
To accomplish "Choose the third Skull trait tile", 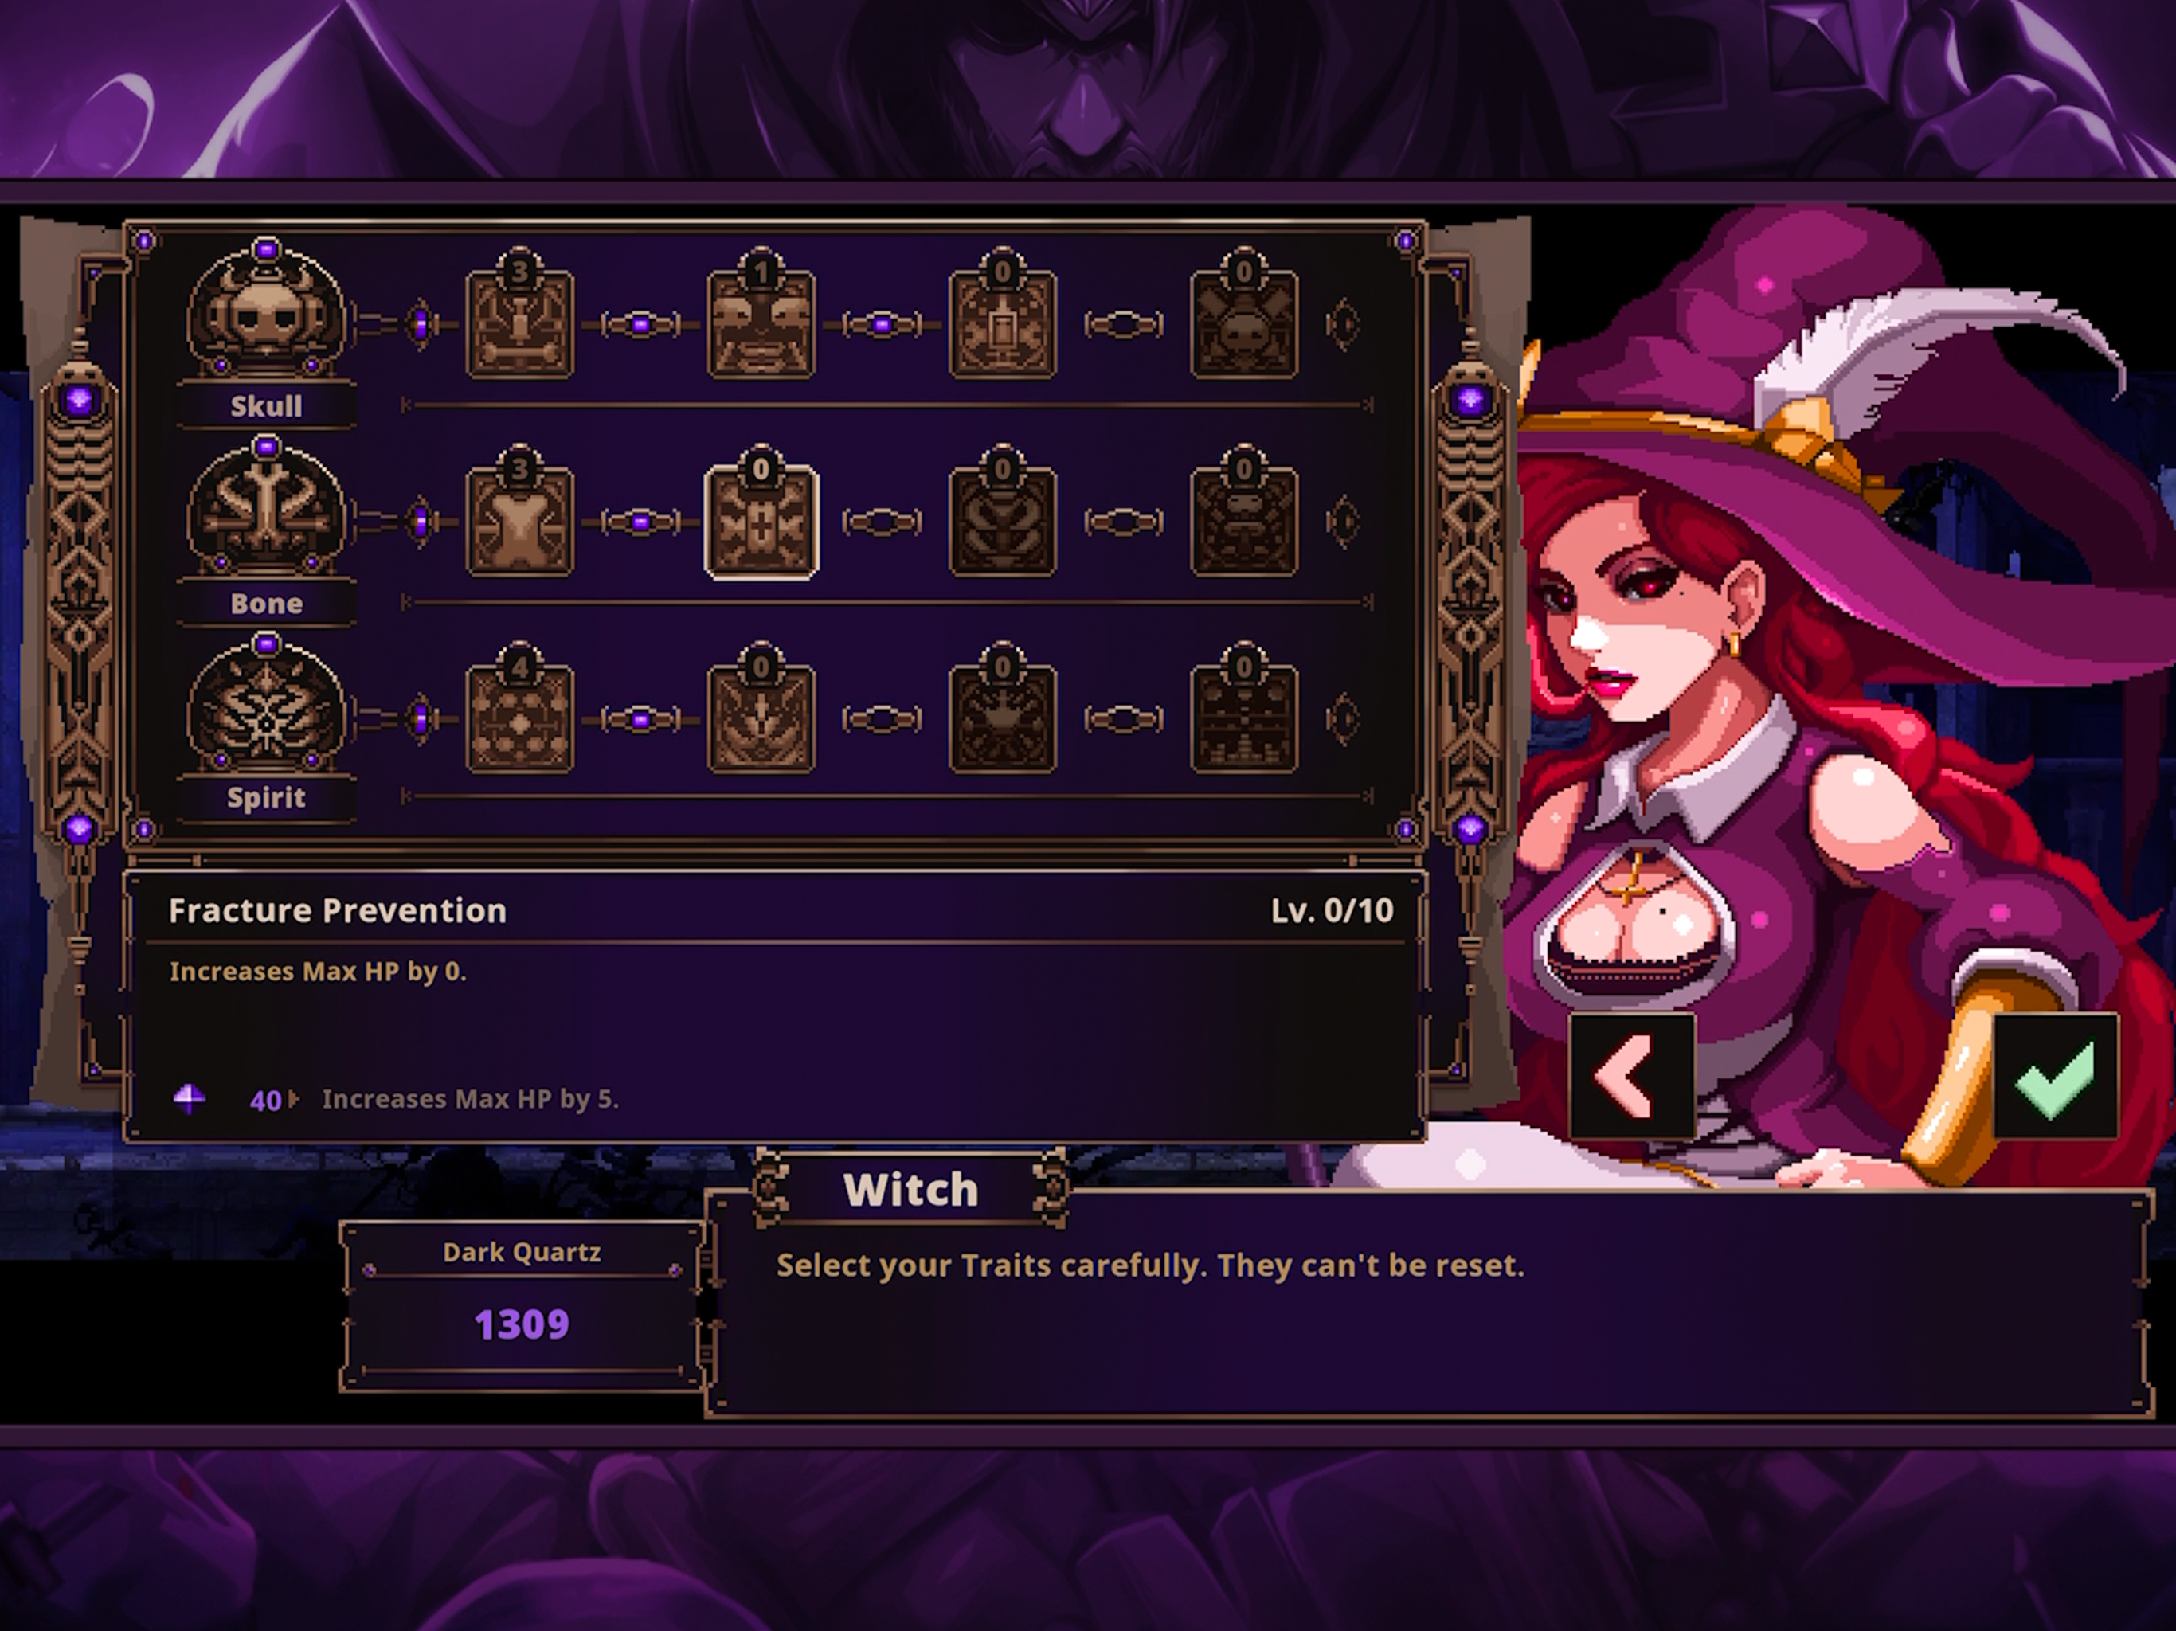I will (x=1003, y=316).
